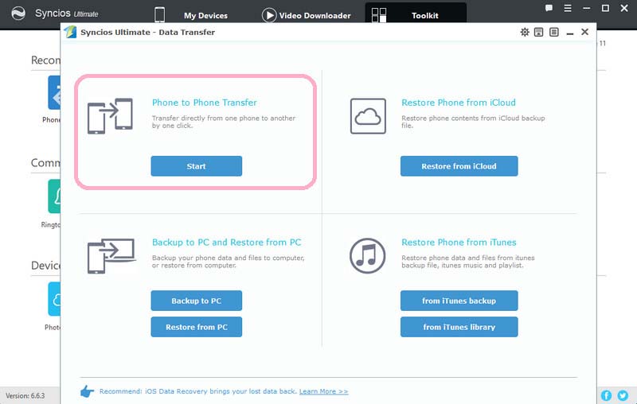Choose restore from iTunes backup

point(459,301)
